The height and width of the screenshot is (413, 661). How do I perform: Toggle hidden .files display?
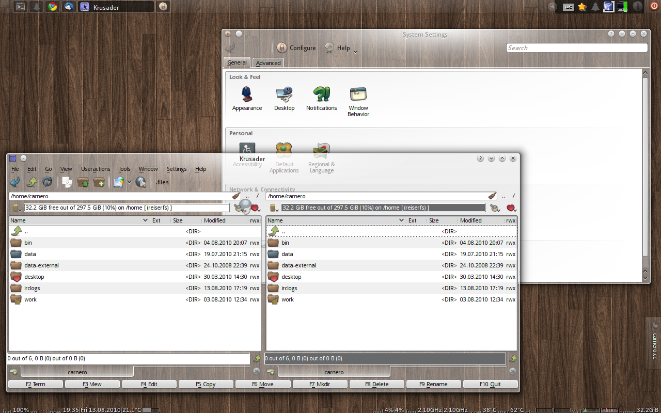click(162, 182)
